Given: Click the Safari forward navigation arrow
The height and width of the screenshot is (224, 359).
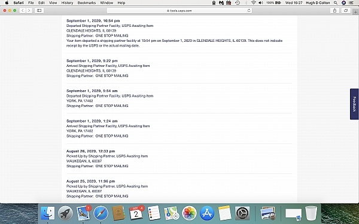Looking at the screenshot, I should pyautogui.click(x=29, y=11).
